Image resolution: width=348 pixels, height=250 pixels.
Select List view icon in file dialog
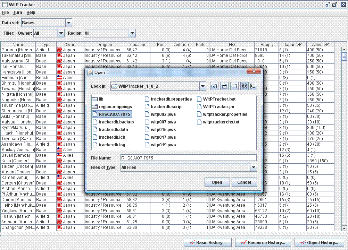pos(245,86)
